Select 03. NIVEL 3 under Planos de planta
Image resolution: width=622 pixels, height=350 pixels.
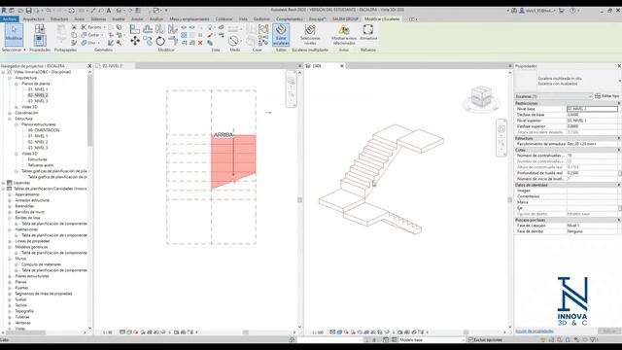coord(38,101)
